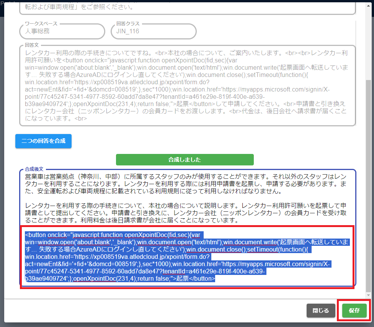Click the partially visible text field mentioning 車両規程
This screenshot has height=327, width=374.
click(187, 7)
